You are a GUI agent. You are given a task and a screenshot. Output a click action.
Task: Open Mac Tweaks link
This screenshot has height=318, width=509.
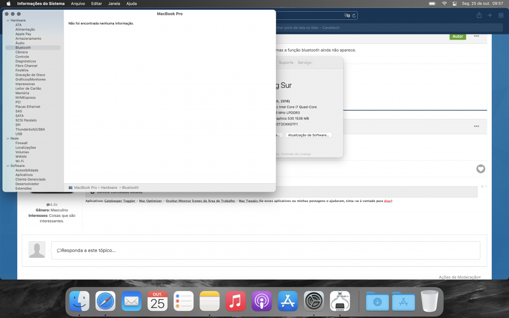248,201
